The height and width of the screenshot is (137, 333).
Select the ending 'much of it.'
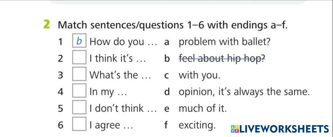(x=202, y=109)
